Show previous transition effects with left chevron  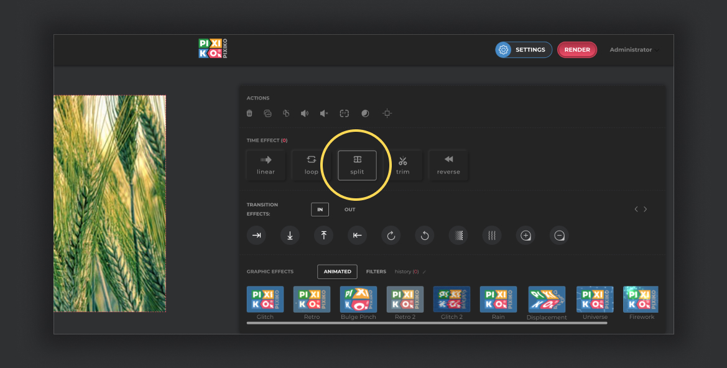636,209
